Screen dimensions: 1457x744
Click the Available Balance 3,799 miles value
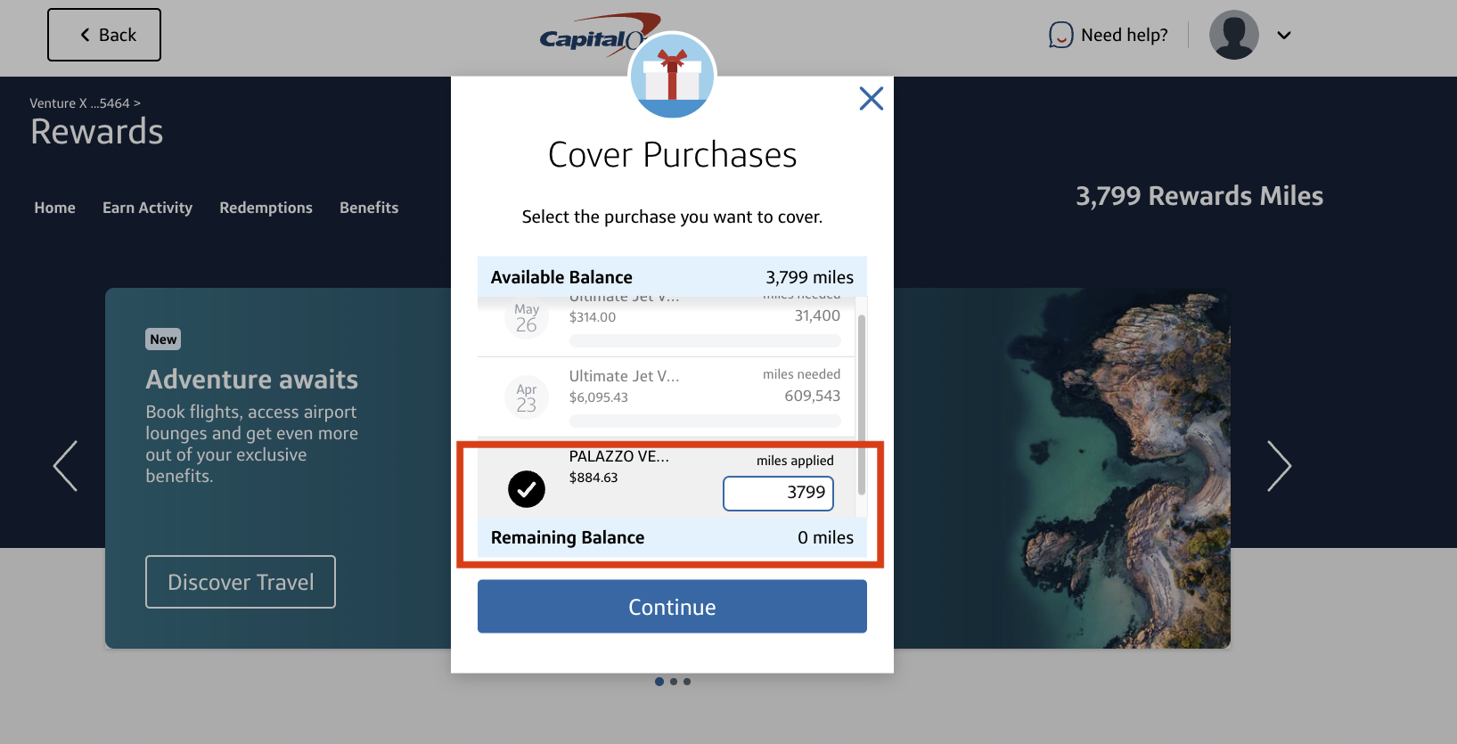[x=809, y=277]
